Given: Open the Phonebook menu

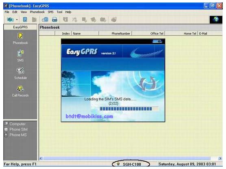Looking at the screenshot, I should pos(37,12).
